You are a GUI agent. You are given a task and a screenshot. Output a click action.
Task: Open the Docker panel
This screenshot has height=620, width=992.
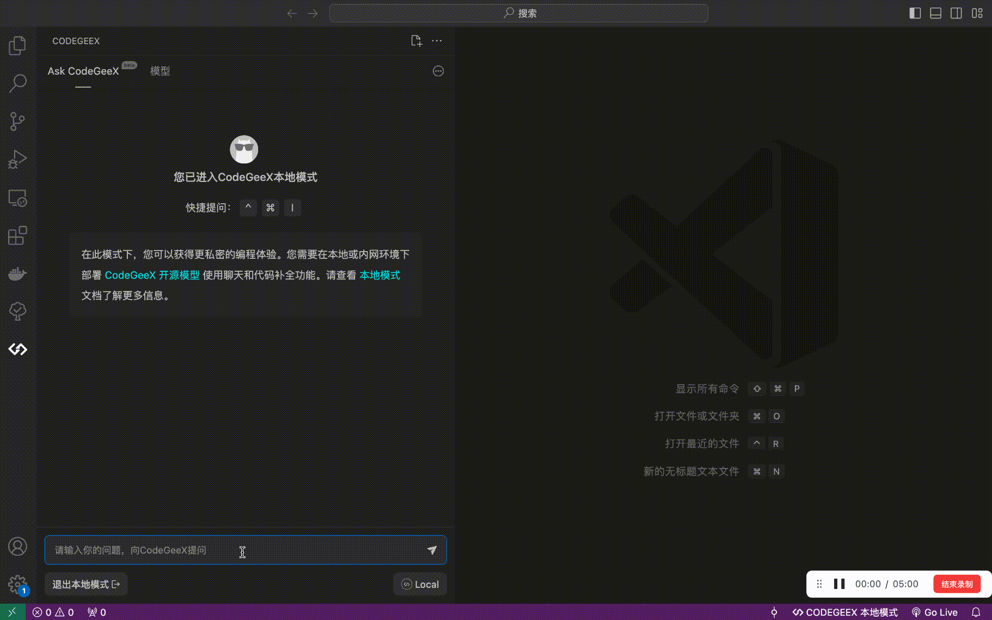pos(17,273)
